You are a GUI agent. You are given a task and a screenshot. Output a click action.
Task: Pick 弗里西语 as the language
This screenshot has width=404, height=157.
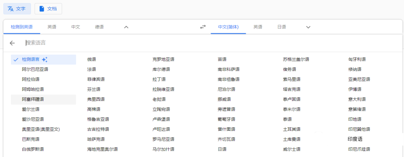[x=96, y=99]
